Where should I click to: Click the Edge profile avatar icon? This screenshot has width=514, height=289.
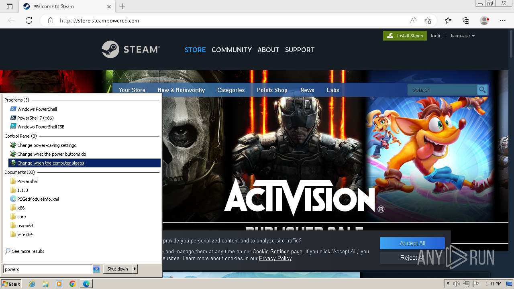pyautogui.click(x=484, y=20)
